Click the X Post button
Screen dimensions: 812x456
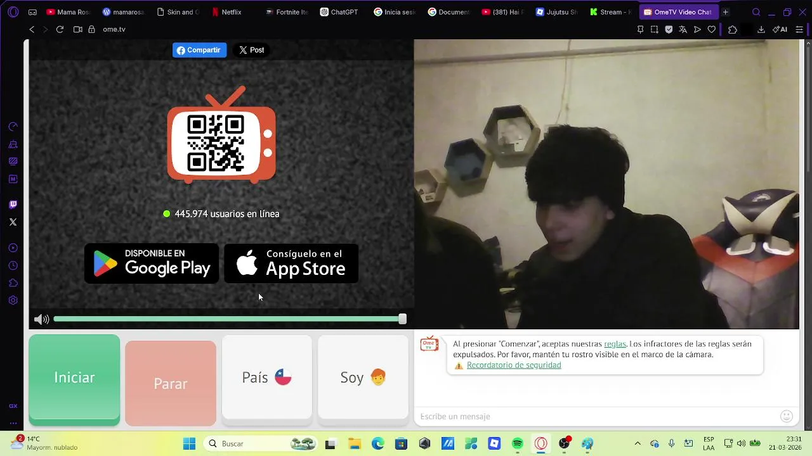coord(251,50)
